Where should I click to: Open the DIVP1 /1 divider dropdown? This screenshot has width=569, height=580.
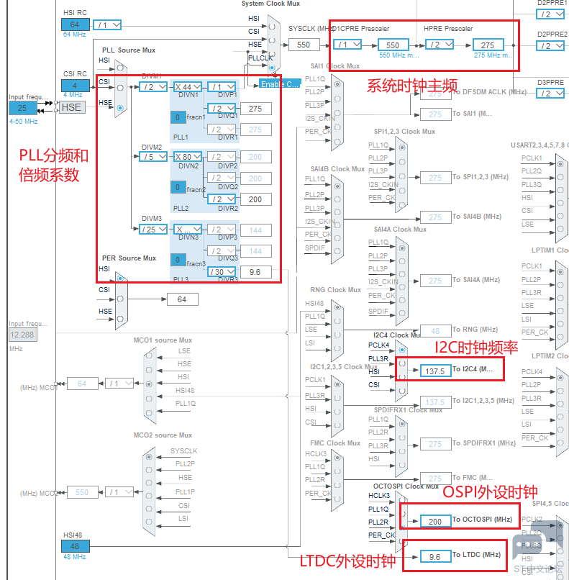(222, 87)
